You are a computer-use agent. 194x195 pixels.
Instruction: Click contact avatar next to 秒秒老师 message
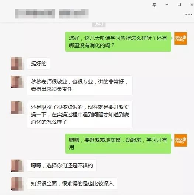pyautogui.click(x=17, y=82)
